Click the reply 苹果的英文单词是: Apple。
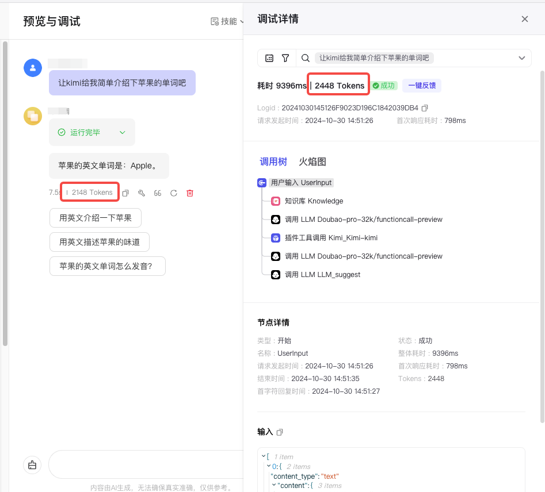This screenshot has width=545, height=492. click(109, 166)
